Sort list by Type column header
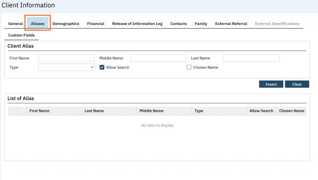 coord(199,111)
